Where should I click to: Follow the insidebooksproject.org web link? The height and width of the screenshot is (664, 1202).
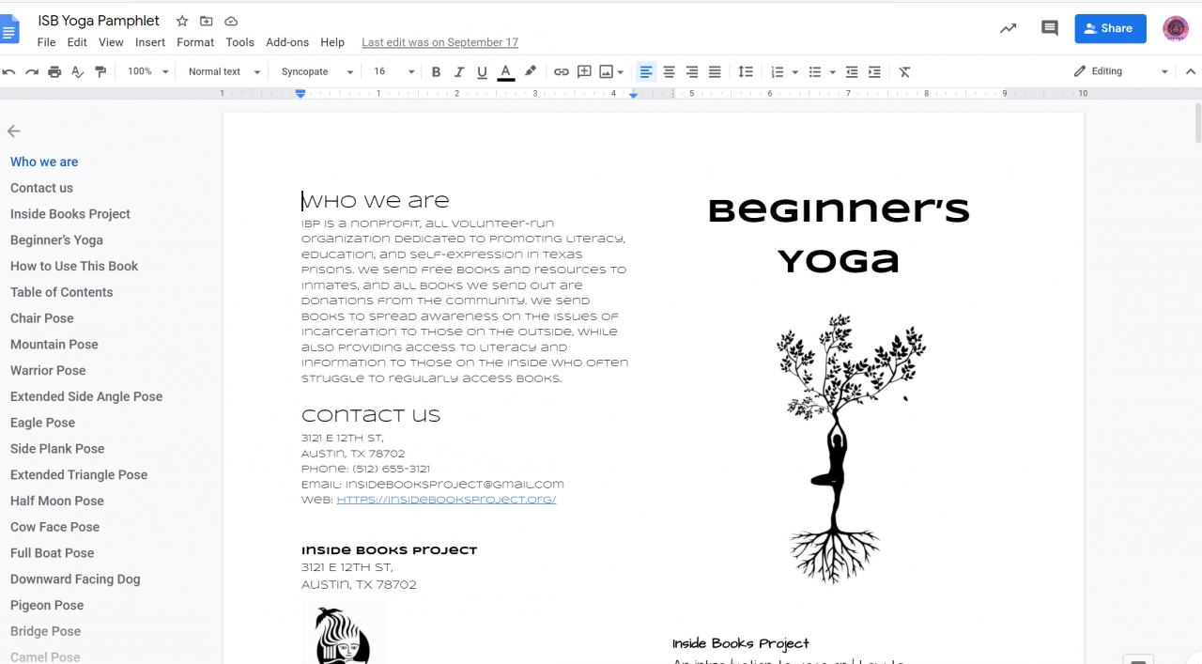tap(446, 500)
